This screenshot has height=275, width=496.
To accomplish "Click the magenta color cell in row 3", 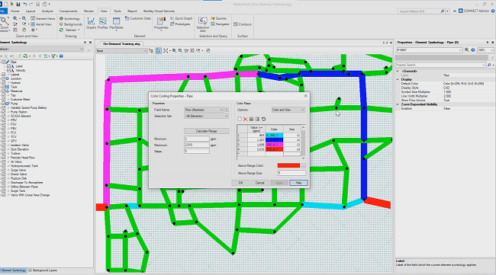I will pos(274,145).
